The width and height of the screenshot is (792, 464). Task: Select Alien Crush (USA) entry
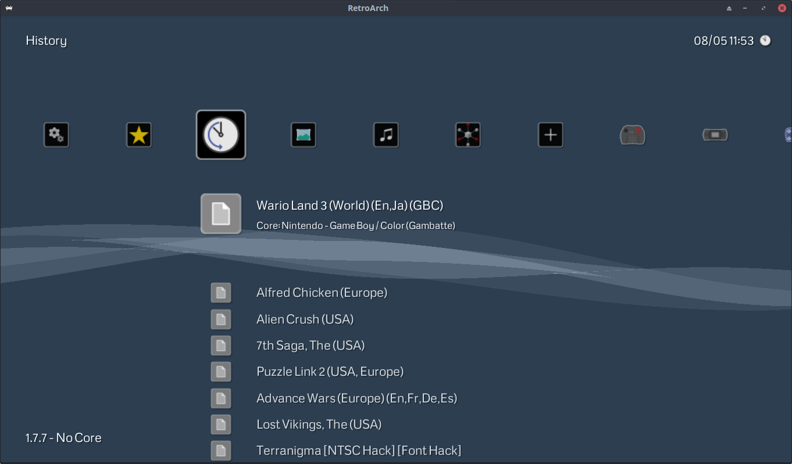click(x=305, y=319)
